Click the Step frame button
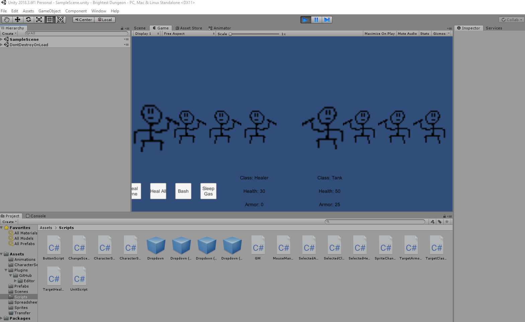This screenshot has height=322, width=525. (x=327, y=20)
